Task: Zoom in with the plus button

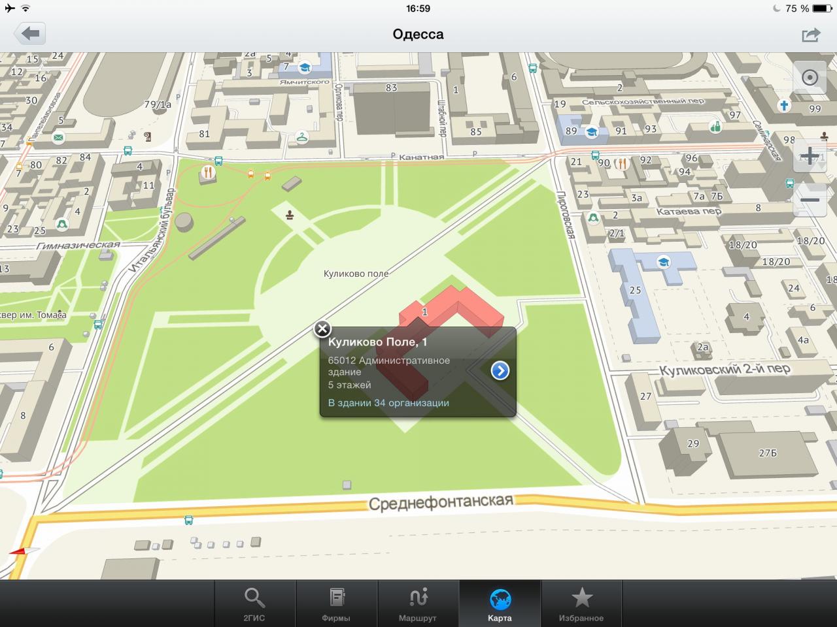Action: (810, 156)
